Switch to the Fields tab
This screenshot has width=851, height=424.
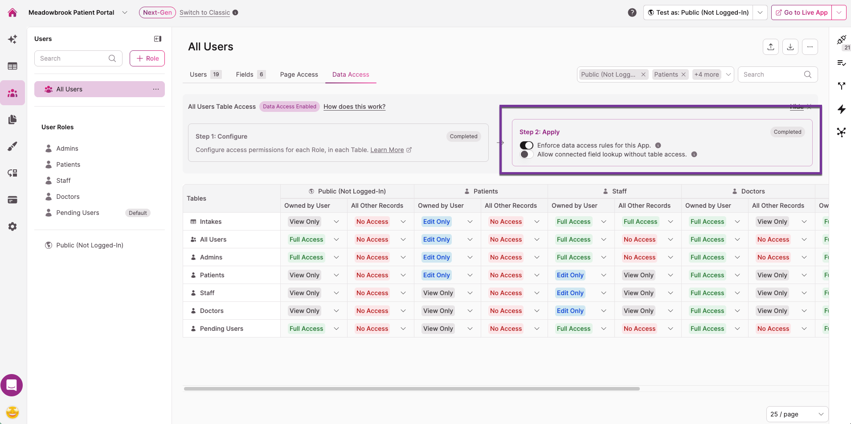tap(251, 74)
